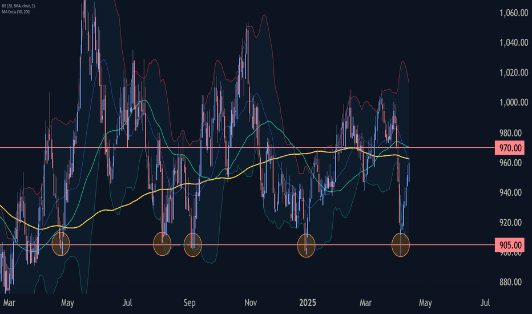Click the Mar label right after 2025
Image resolution: width=532 pixels, height=314 pixels.
click(365, 303)
